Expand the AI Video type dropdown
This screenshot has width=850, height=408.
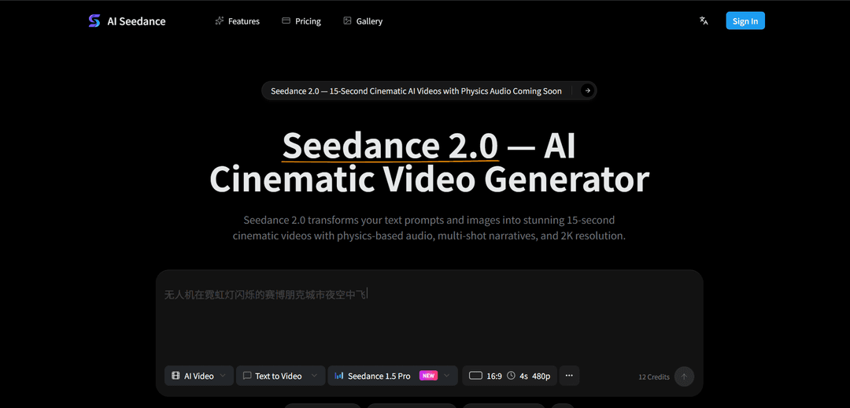click(x=199, y=376)
